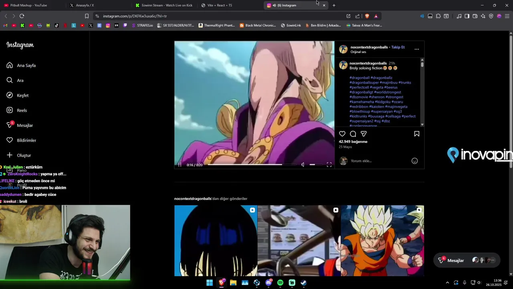Go back to previous page
This screenshot has height=289, width=513.
click(6, 16)
